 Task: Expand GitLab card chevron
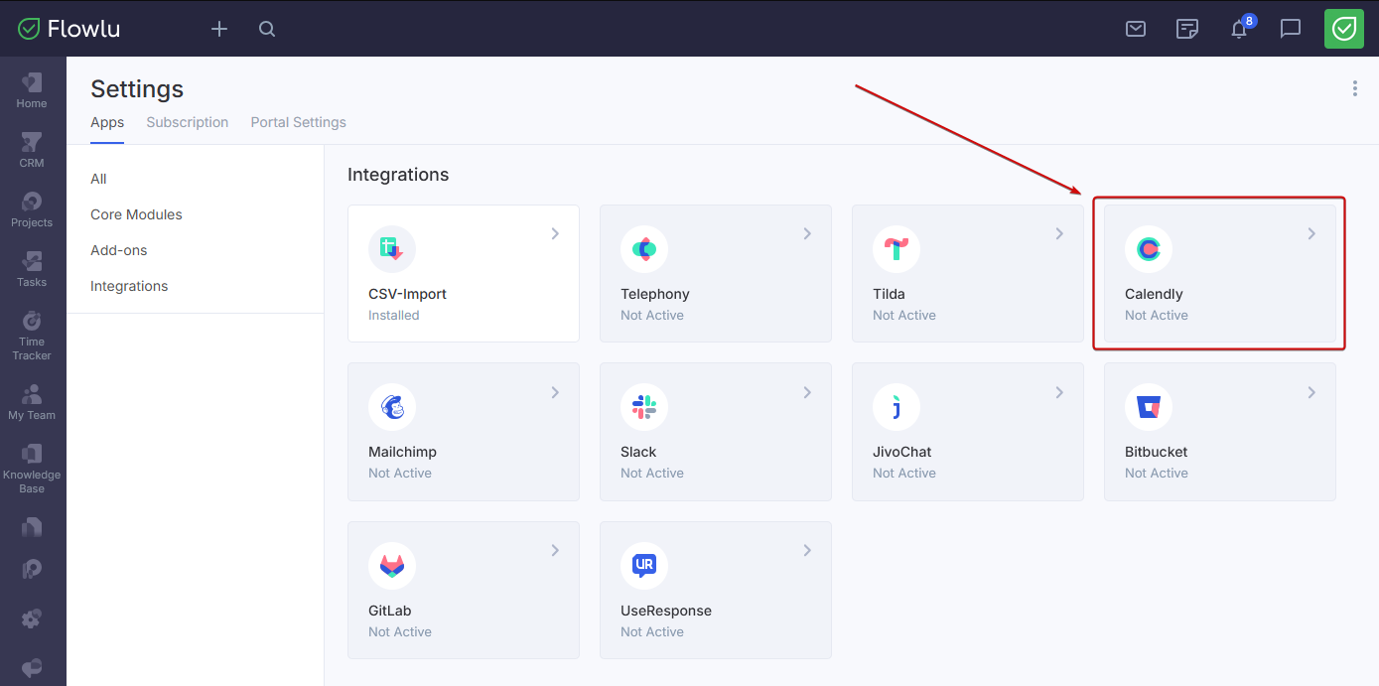click(555, 550)
